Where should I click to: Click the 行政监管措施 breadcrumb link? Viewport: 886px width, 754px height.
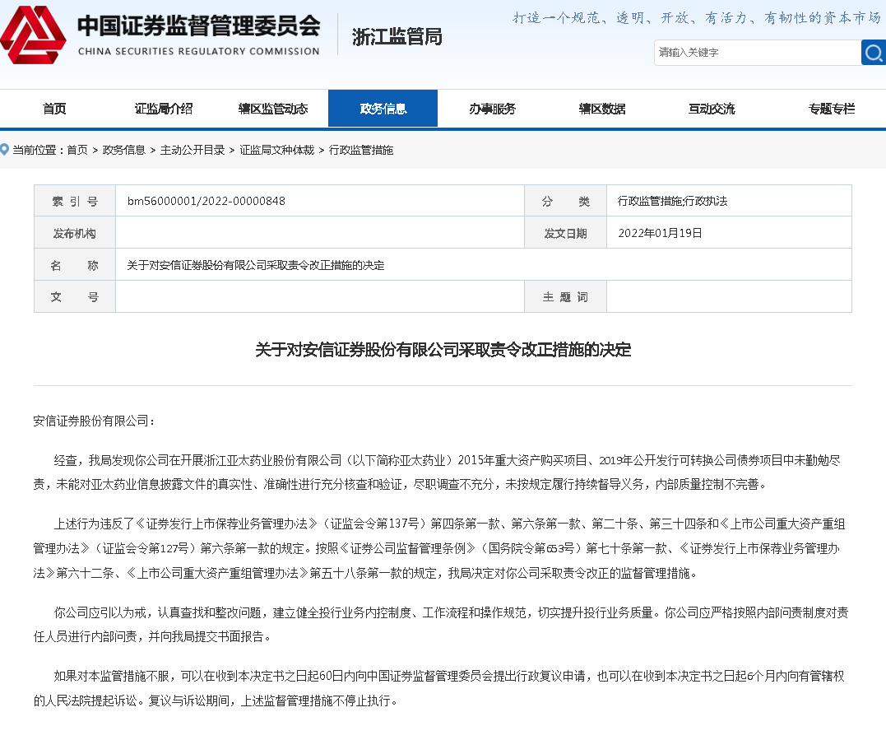click(361, 150)
